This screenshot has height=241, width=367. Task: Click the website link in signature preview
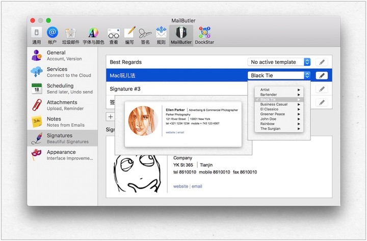[180, 187]
